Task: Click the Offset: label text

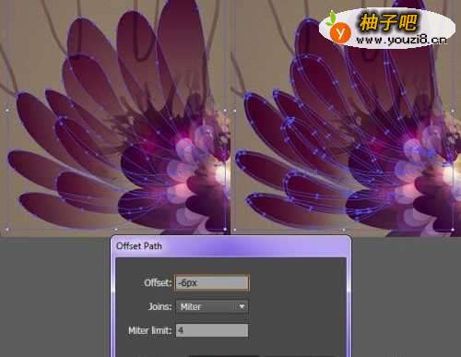Action: (x=158, y=283)
